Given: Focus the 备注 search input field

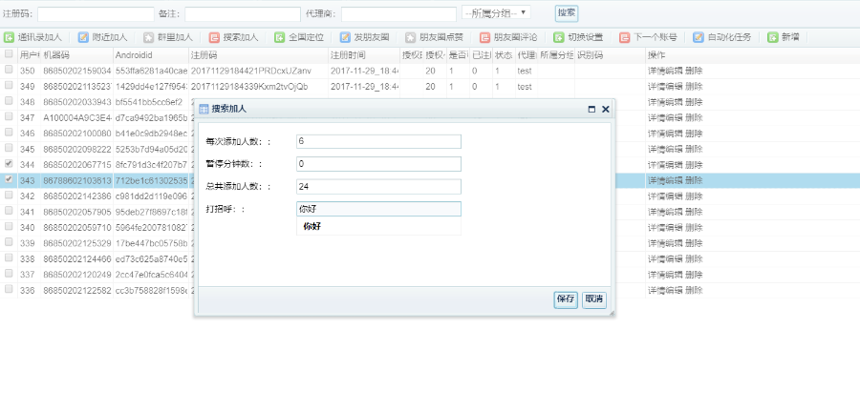Looking at the screenshot, I should click(243, 13).
